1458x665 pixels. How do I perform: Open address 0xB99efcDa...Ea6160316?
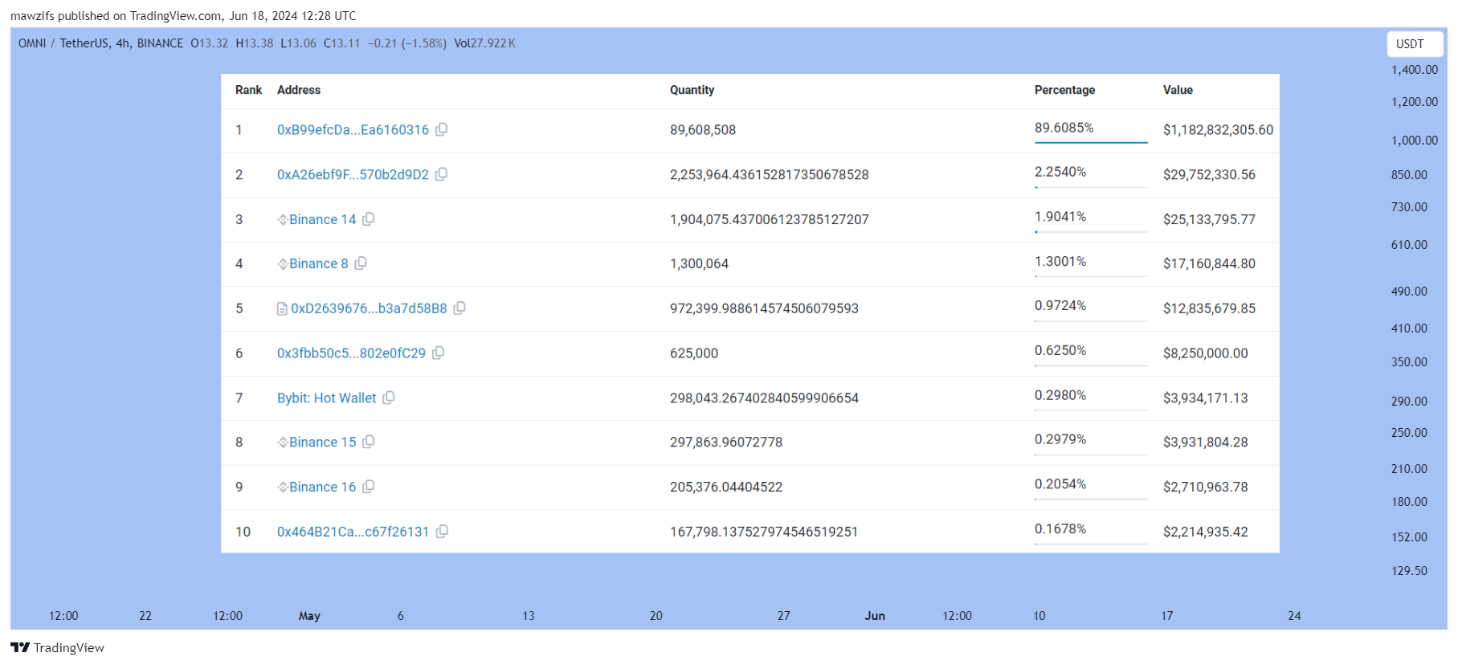pyautogui.click(x=353, y=130)
